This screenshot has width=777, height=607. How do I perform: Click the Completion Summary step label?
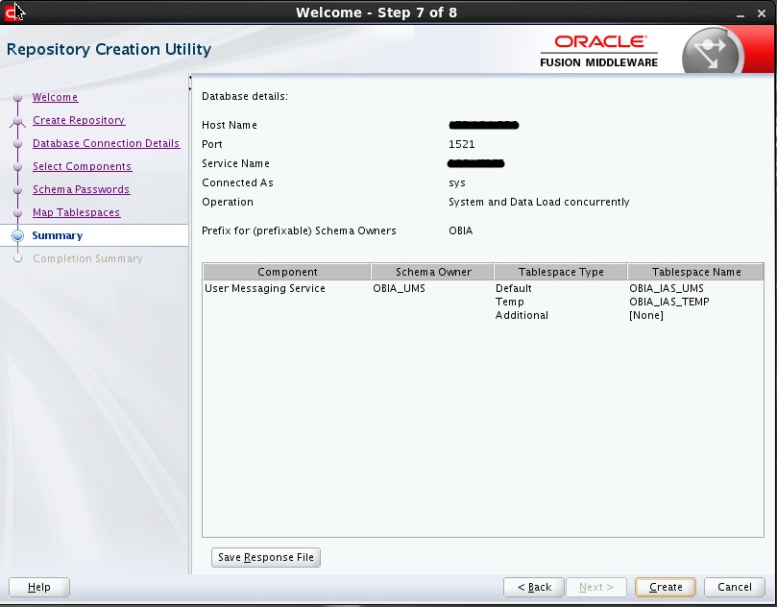click(x=87, y=258)
